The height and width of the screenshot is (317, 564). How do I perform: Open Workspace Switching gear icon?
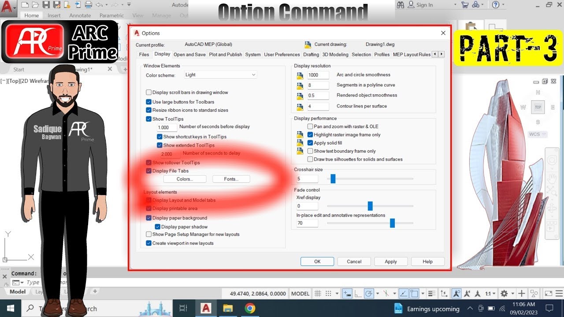coord(504,294)
